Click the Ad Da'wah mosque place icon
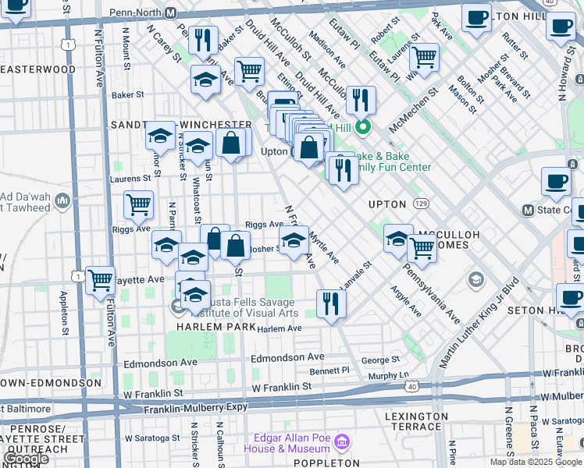The width and height of the screenshot is (584, 468). coord(63,201)
